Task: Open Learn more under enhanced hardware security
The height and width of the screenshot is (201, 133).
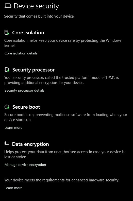Action: click(13, 188)
